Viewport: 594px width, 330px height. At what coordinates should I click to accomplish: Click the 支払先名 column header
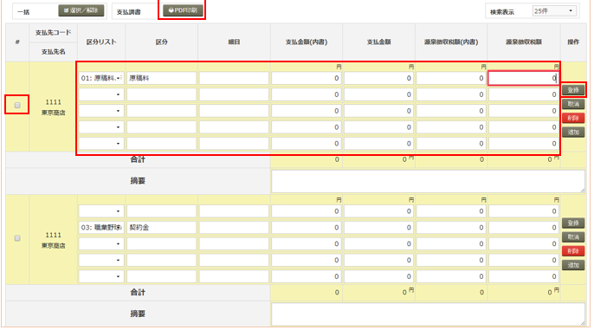54,51
